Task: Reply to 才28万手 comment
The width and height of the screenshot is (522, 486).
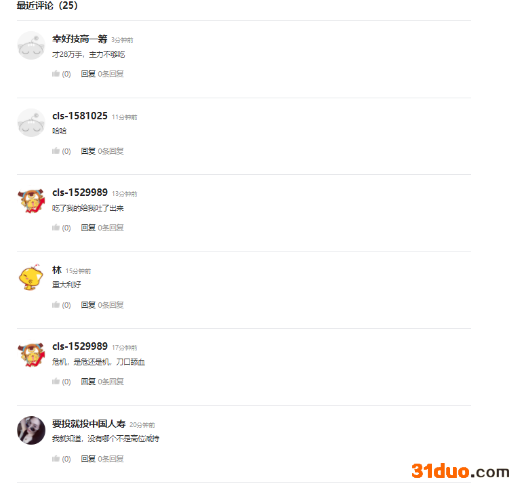Action: [88, 74]
